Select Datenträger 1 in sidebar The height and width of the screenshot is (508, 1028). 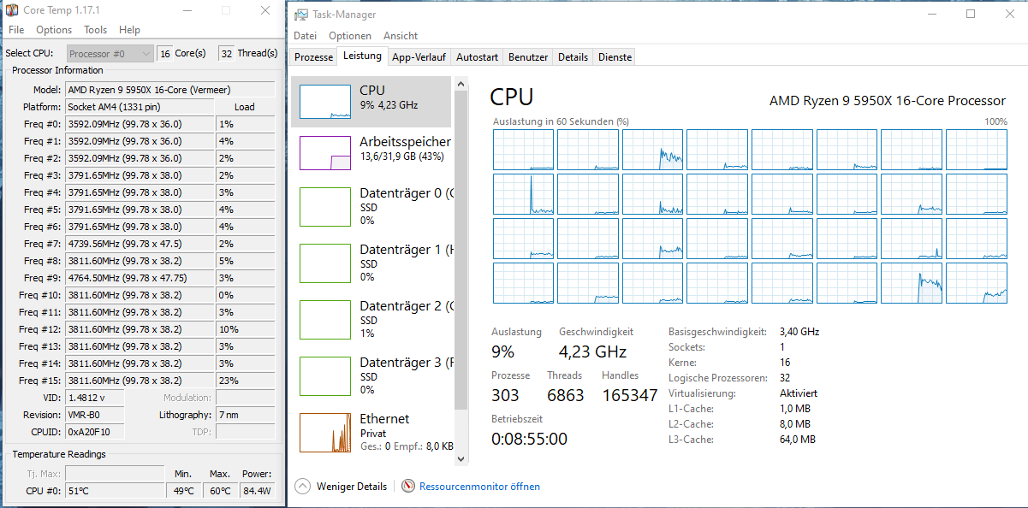point(373,263)
